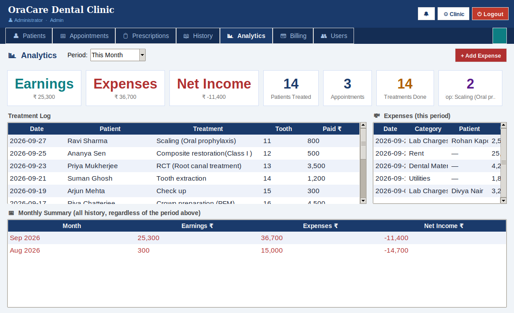Click the Tooth column header
514x313 pixels.
283,129
